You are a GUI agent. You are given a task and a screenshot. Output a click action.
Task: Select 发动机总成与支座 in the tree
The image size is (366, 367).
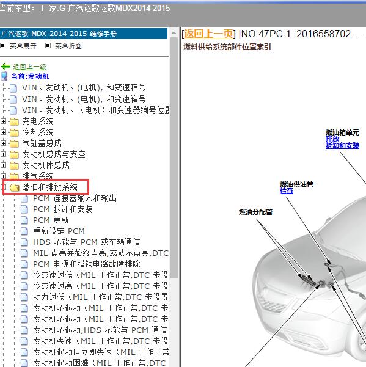pos(54,154)
